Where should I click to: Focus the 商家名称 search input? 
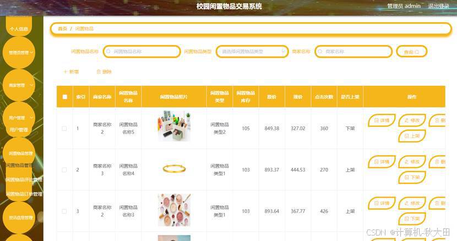click(353, 52)
